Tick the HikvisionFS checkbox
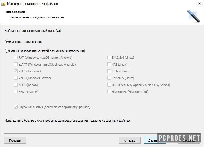The width and height of the screenshot is (204, 147). [x=109, y=92]
